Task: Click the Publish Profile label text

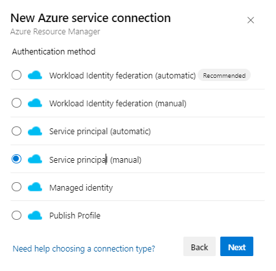Action: 75,215
